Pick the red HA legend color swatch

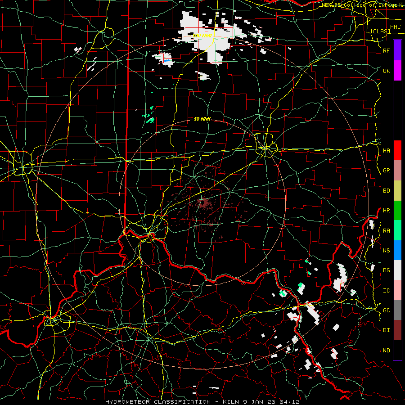click(397, 150)
